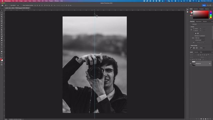Click the collapsed Comments panel icon
The width and height of the screenshot is (213, 120).
[187, 12]
